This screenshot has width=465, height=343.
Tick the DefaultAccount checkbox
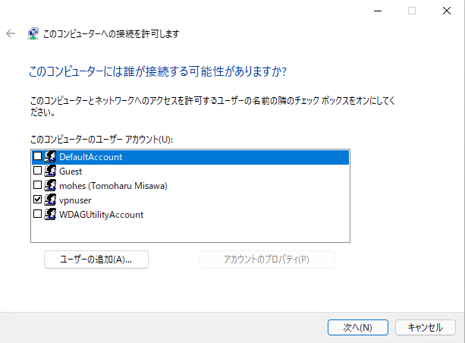coord(37,156)
